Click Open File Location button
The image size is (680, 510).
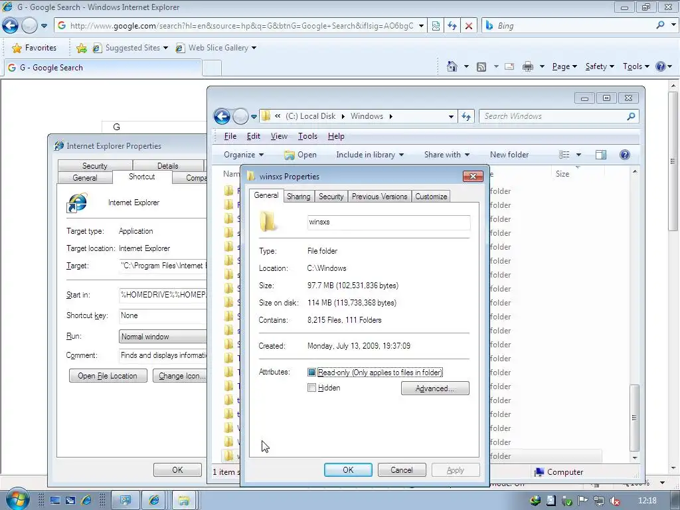108,376
